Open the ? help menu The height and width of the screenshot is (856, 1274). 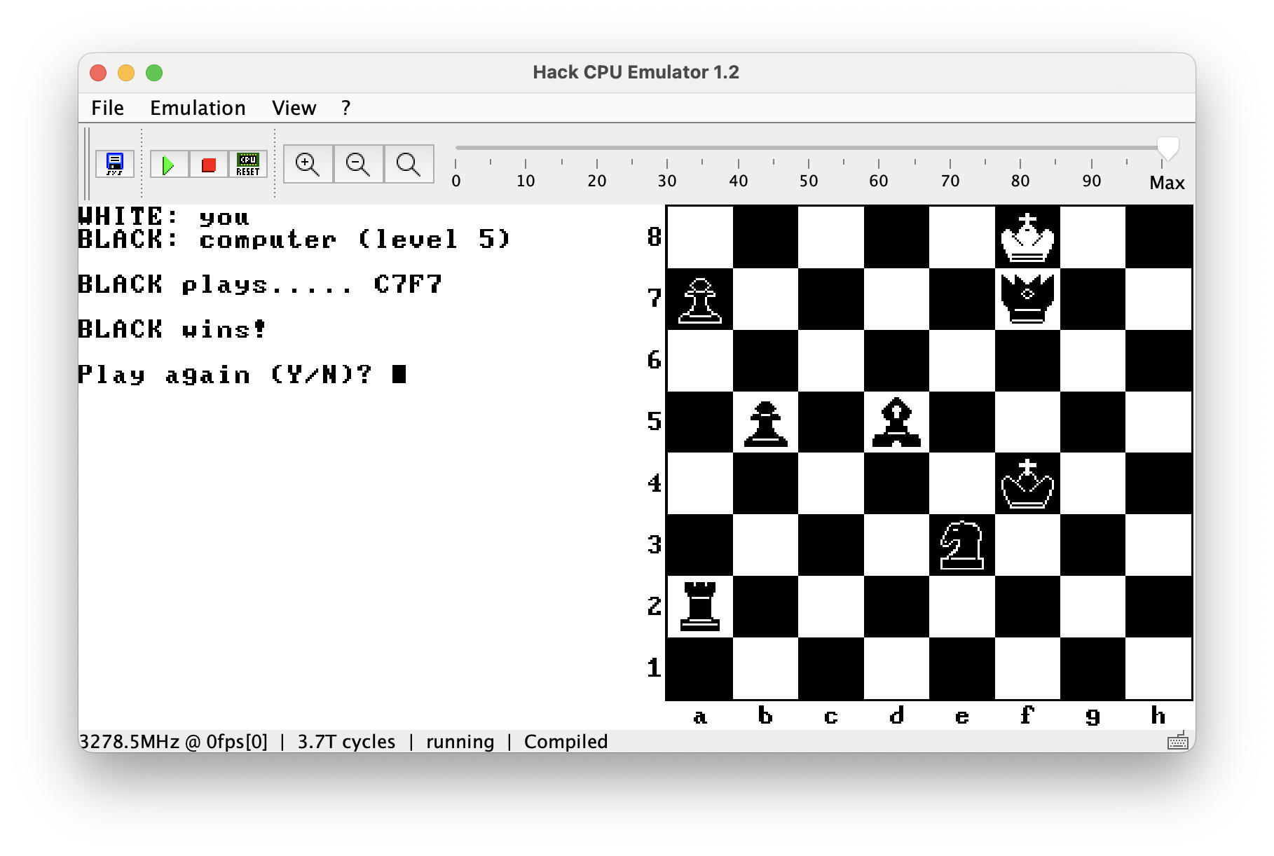(345, 108)
